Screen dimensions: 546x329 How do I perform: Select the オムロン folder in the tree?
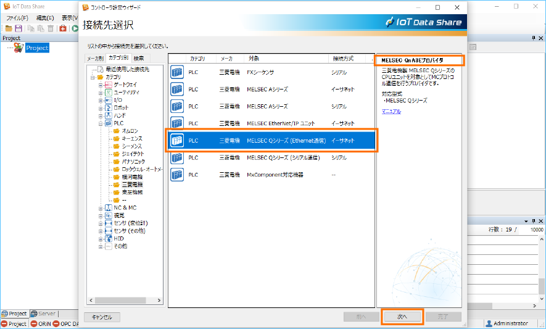click(x=125, y=131)
